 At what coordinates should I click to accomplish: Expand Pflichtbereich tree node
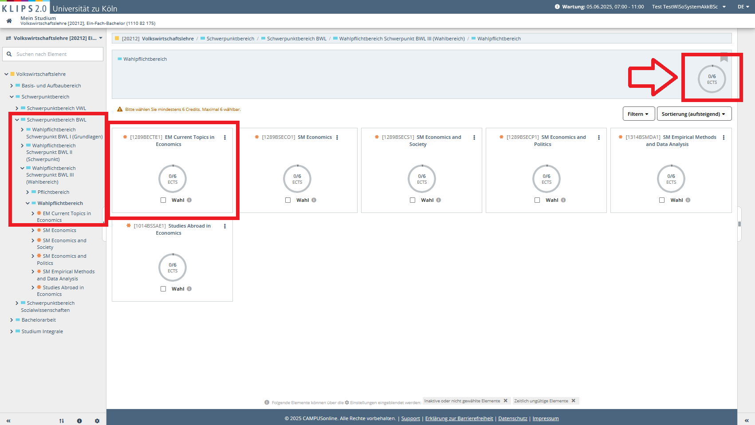[28, 192]
